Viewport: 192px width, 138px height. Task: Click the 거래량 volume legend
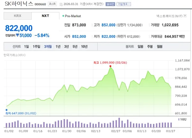click(182, 120)
